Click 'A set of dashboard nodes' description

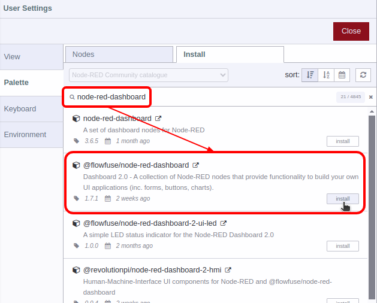click(x=144, y=130)
